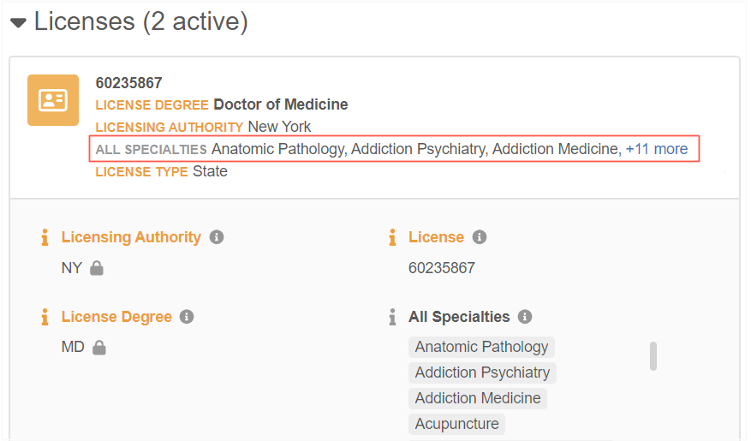The width and height of the screenshot is (751, 441).
Task: Select the Addiction Psychiatry specialty tag
Action: [x=482, y=372]
